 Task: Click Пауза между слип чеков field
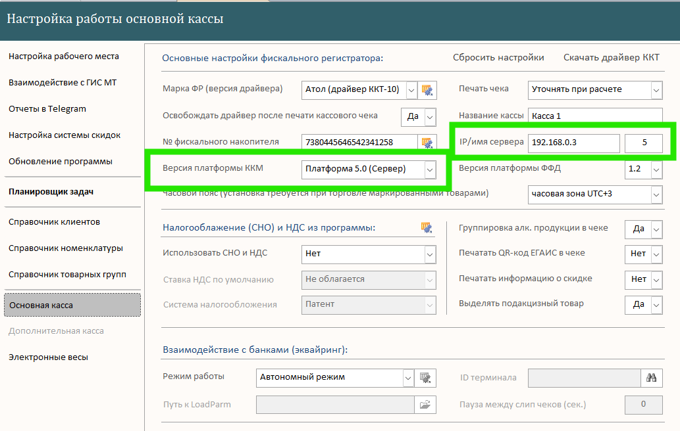(644, 405)
